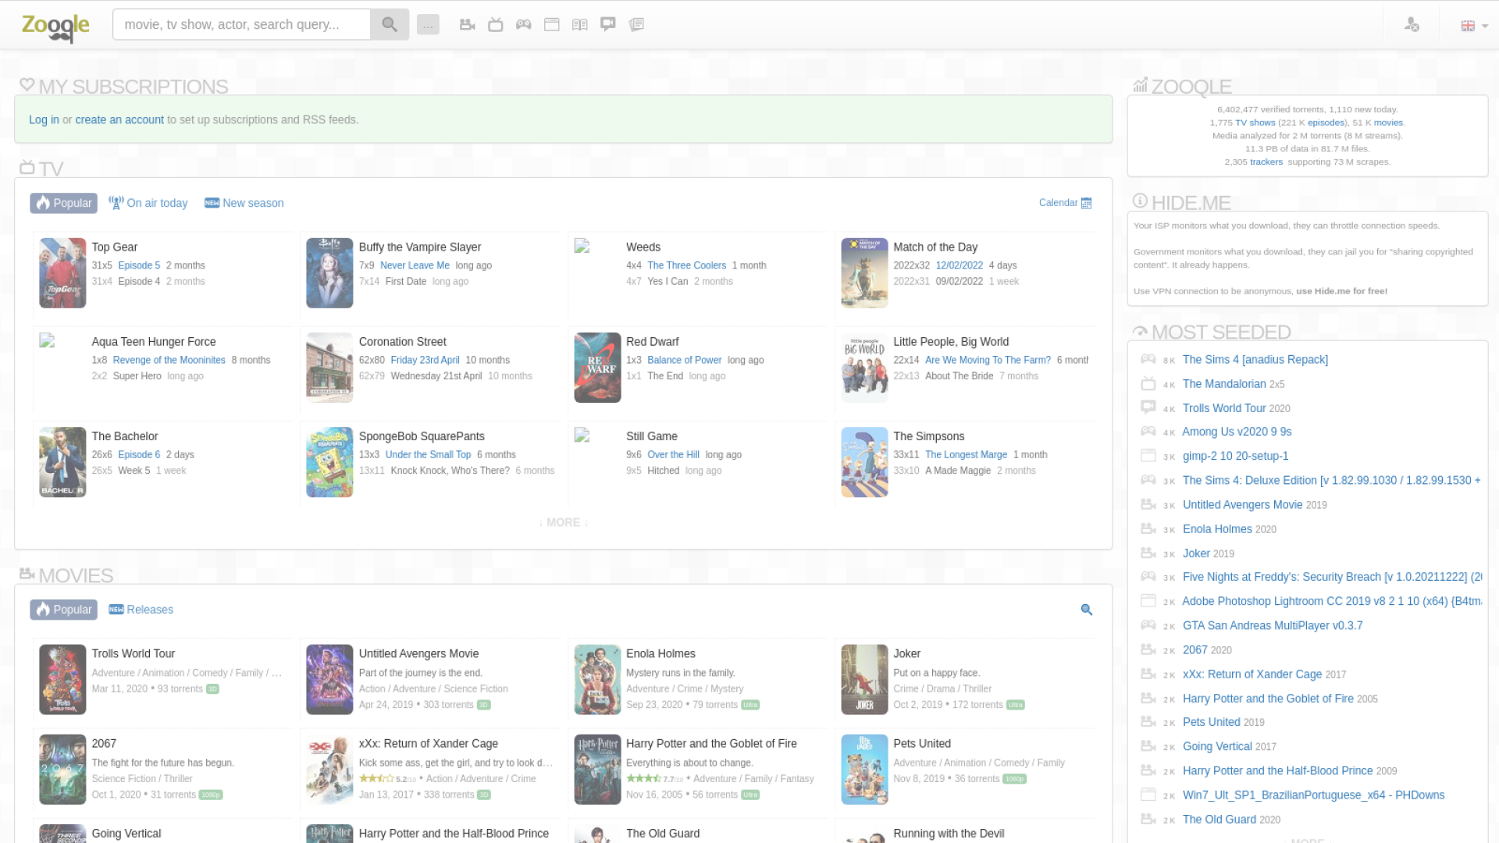The width and height of the screenshot is (1499, 843).
Task: Open the TV Calendar link
Action: [x=1065, y=203]
